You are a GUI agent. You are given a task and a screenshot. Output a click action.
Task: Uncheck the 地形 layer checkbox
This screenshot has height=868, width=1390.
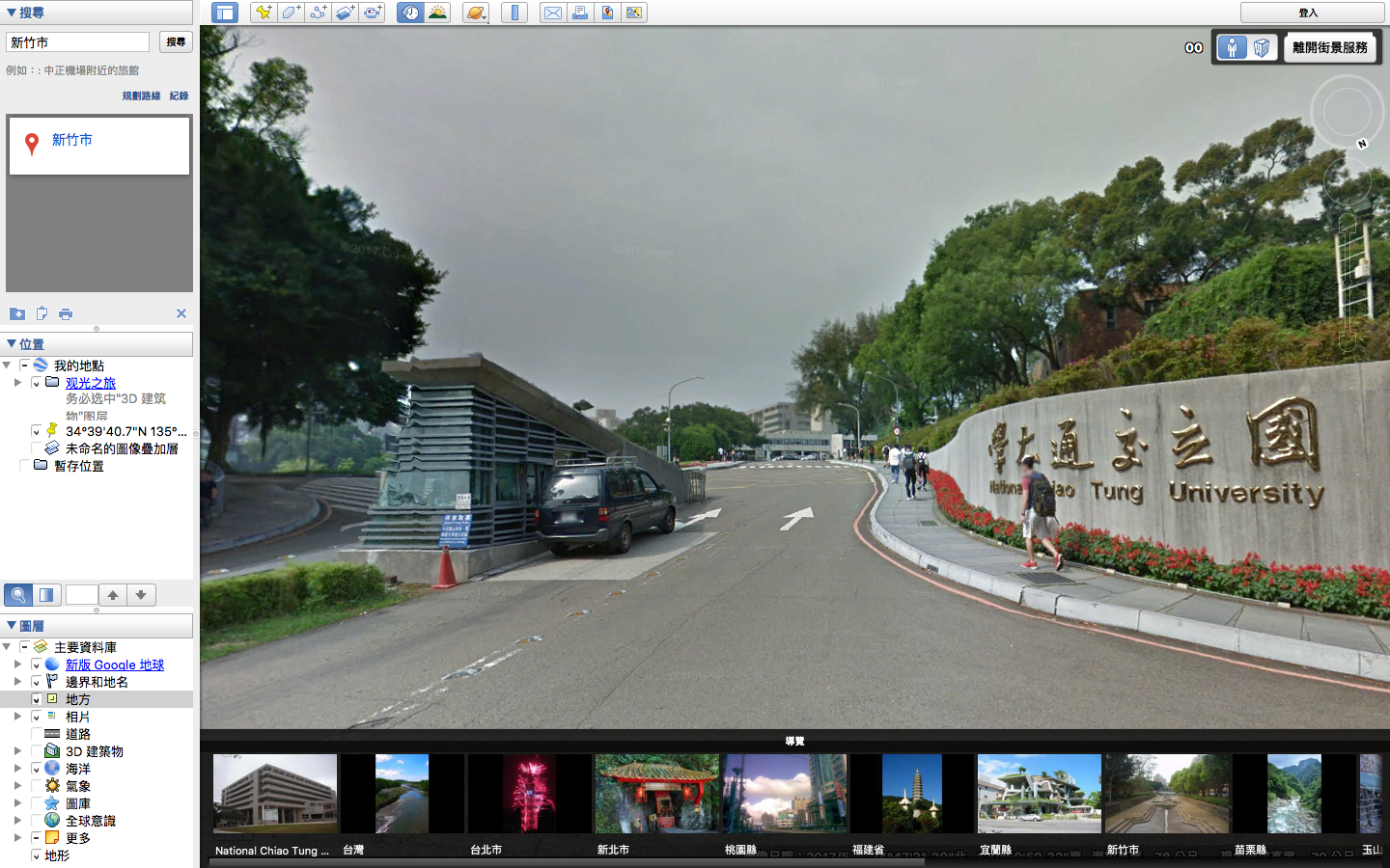coord(37,855)
